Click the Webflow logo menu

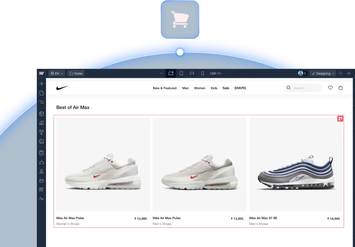point(41,73)
